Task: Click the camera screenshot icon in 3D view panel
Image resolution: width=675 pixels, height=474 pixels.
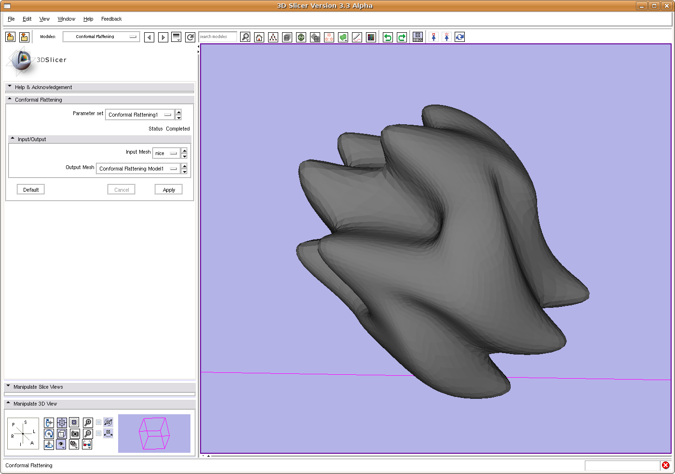Action: tap(75, 434)
